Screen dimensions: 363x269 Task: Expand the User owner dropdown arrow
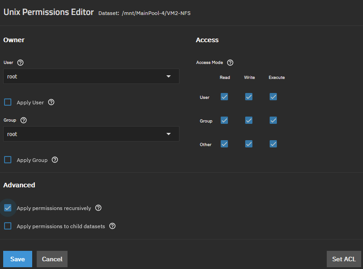click(x=169, y=77)
